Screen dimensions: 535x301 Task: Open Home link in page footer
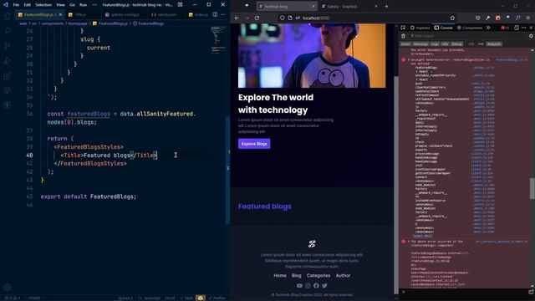280,275
